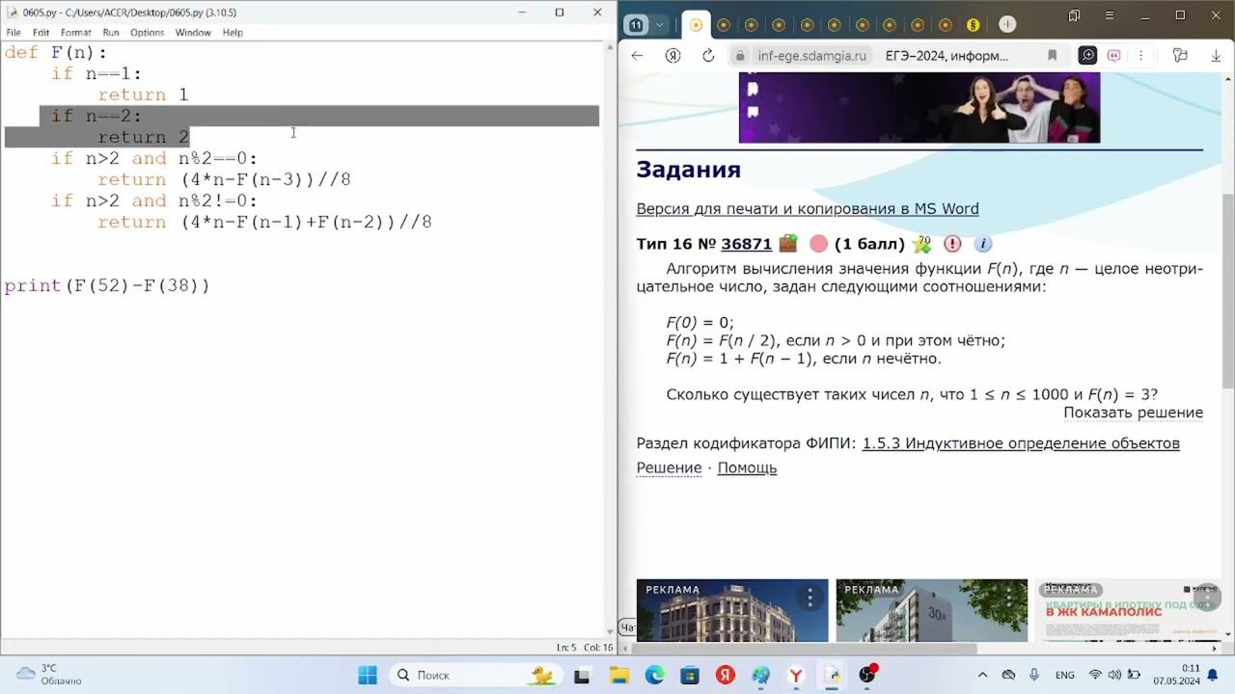Open the Камаполис advertisement thumbnail

click(1127, 610)
